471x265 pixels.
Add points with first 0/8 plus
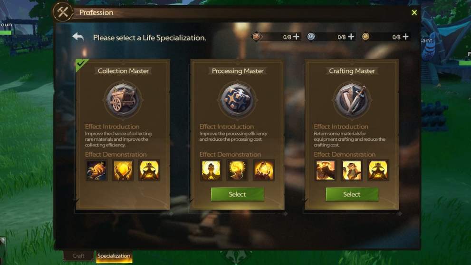(x=296, y=37)
